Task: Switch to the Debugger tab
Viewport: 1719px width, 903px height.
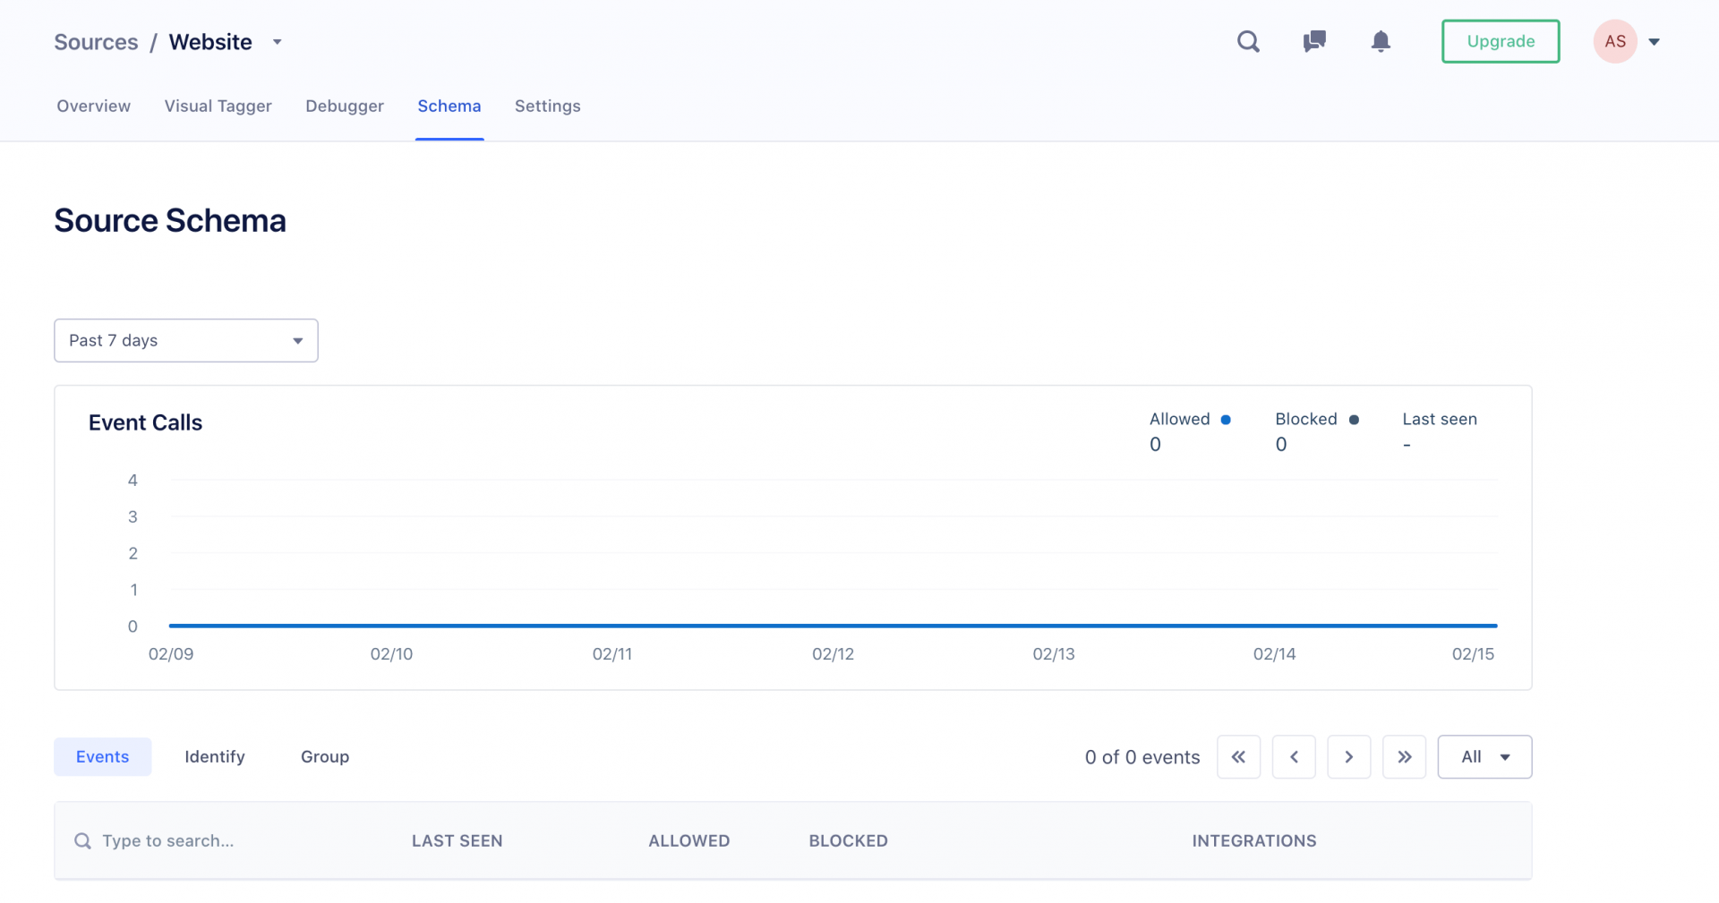Action: click(x=345, y=106)
